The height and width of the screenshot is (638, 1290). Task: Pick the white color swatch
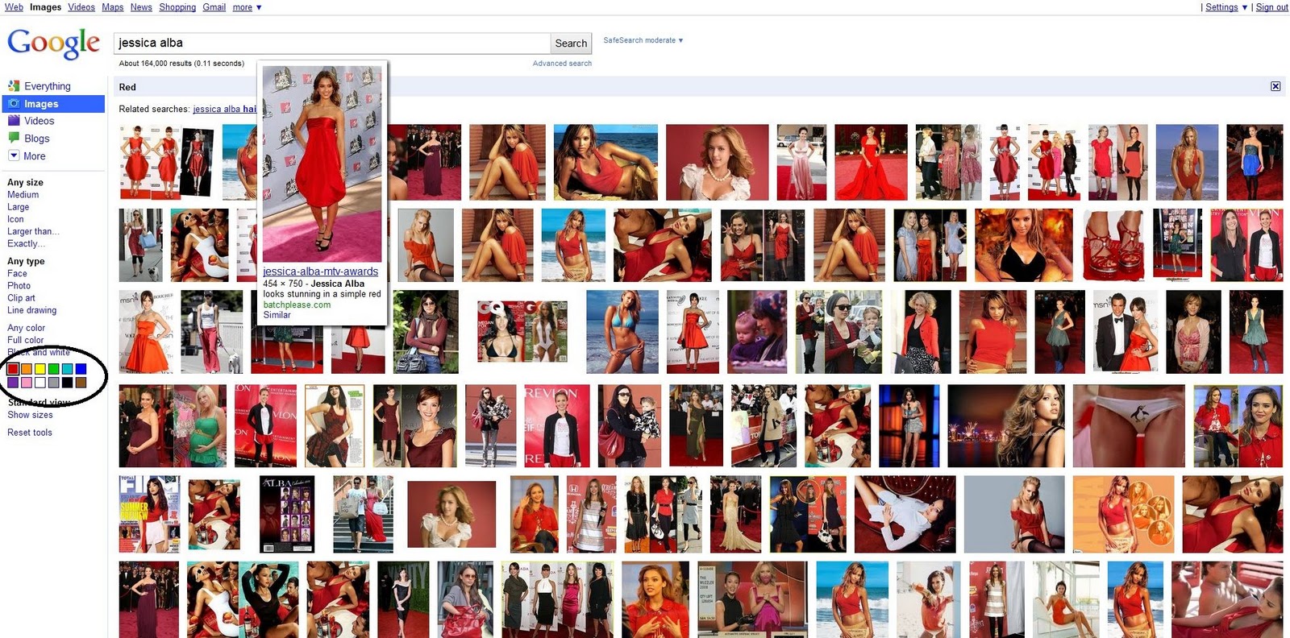[40, 383]
